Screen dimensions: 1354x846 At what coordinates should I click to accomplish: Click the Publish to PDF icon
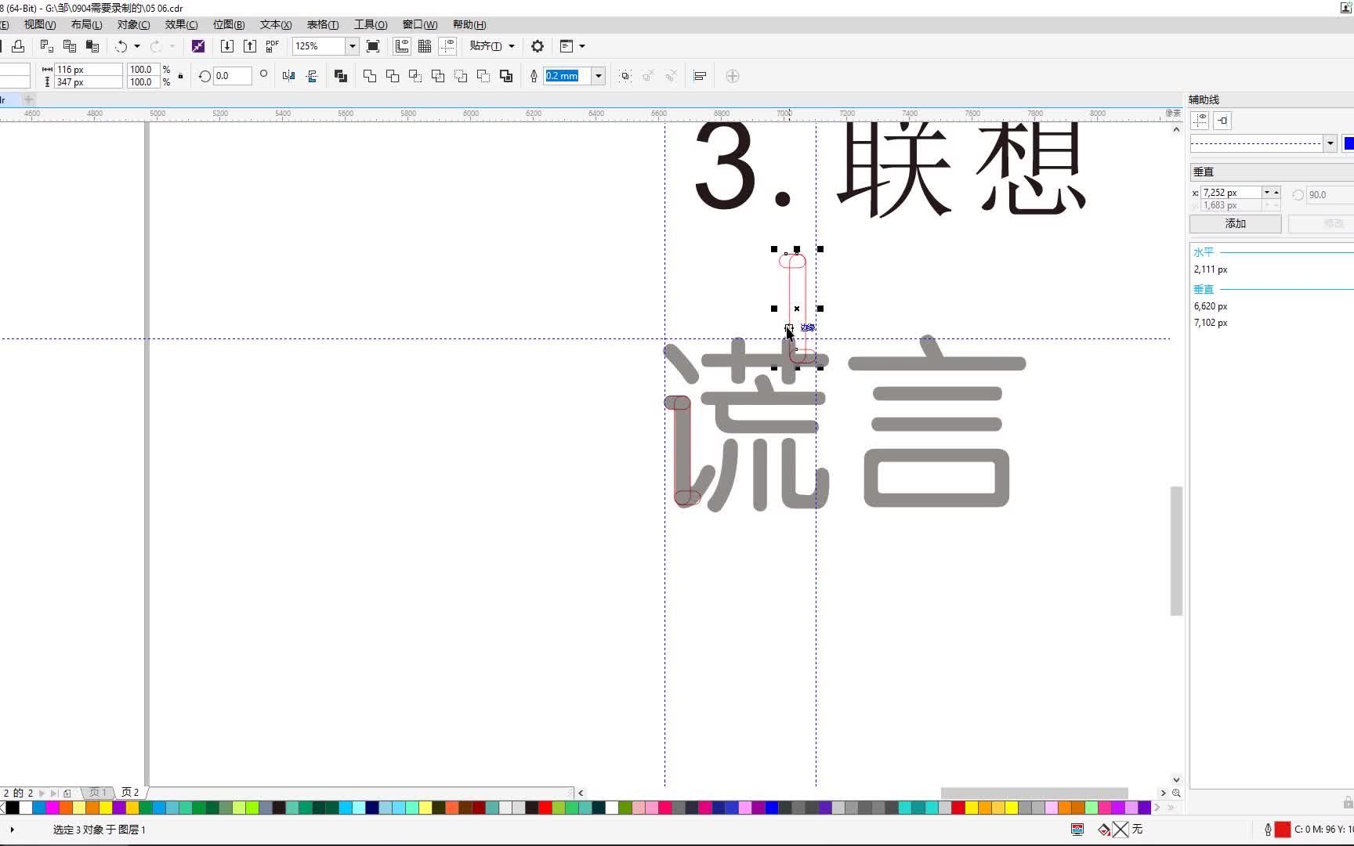272,46
